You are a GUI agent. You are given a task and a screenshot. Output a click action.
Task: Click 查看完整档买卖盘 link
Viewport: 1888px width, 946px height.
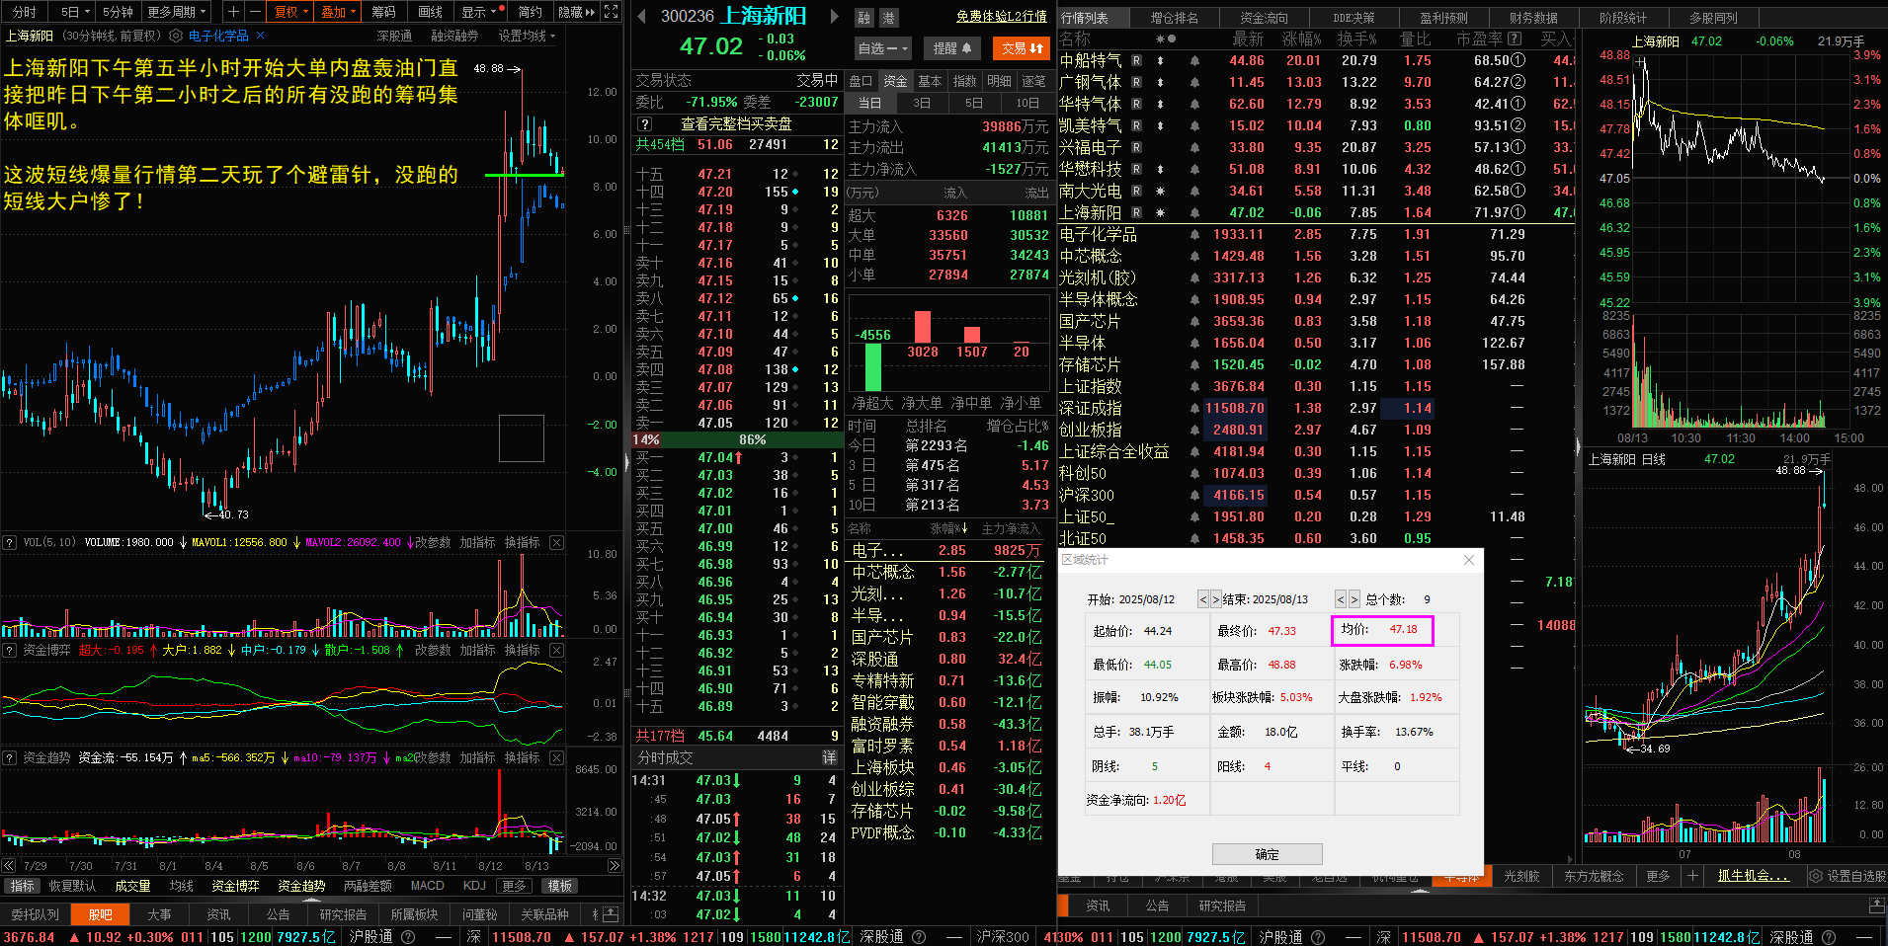pyautogui.click(x=736, y=123)
